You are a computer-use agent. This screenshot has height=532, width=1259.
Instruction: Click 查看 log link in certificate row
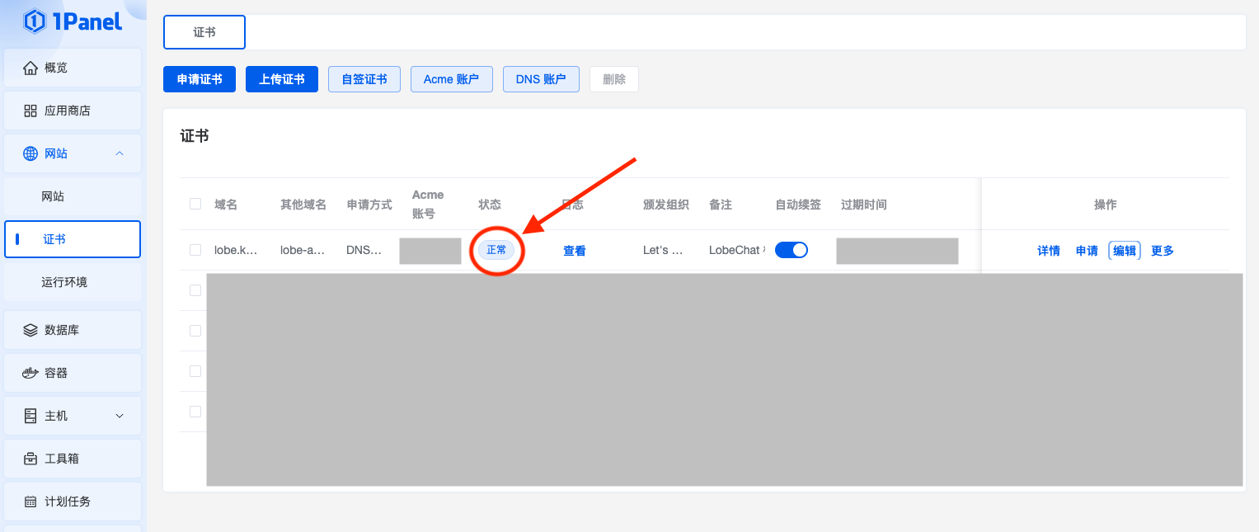tap(574, 251)
